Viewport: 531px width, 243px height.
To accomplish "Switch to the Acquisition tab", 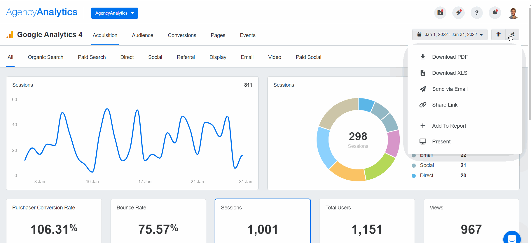I will 105,35.
